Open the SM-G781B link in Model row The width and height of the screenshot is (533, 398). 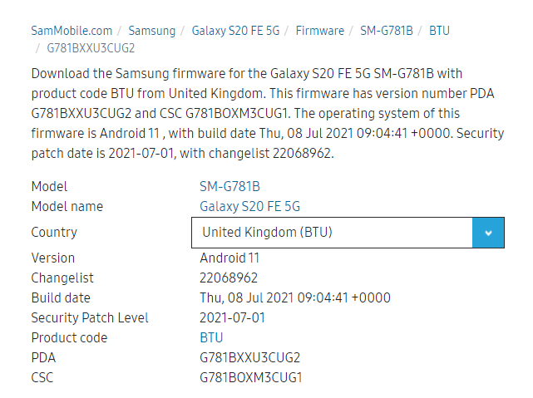pos(229,186)
